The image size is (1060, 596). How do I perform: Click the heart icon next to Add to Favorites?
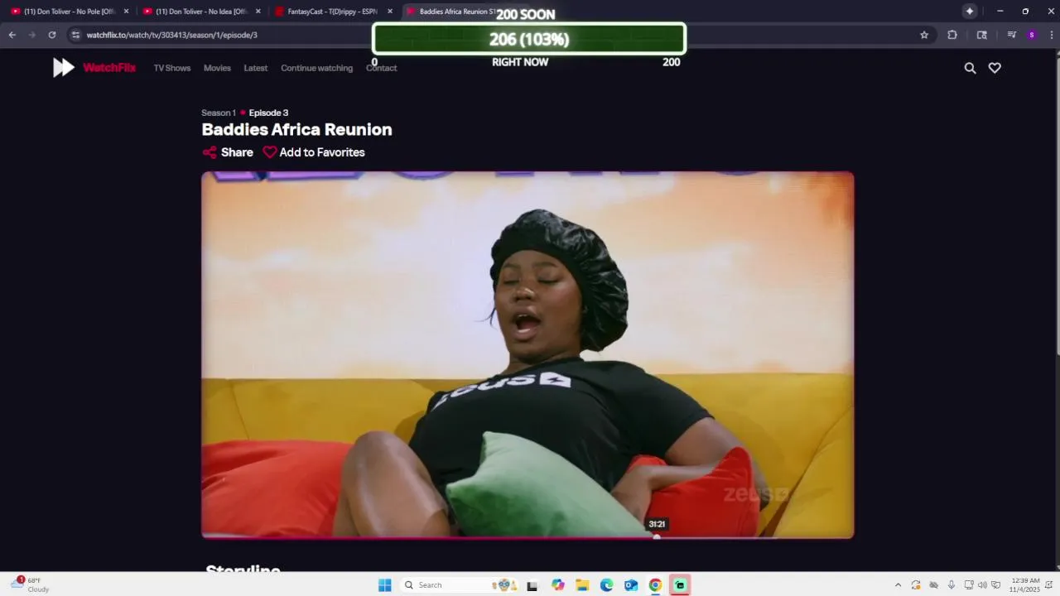click(270, 152)
